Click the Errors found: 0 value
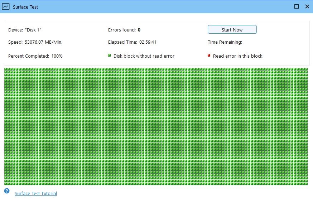This screenshot has width=313, height=203. [x=139, y=30]
